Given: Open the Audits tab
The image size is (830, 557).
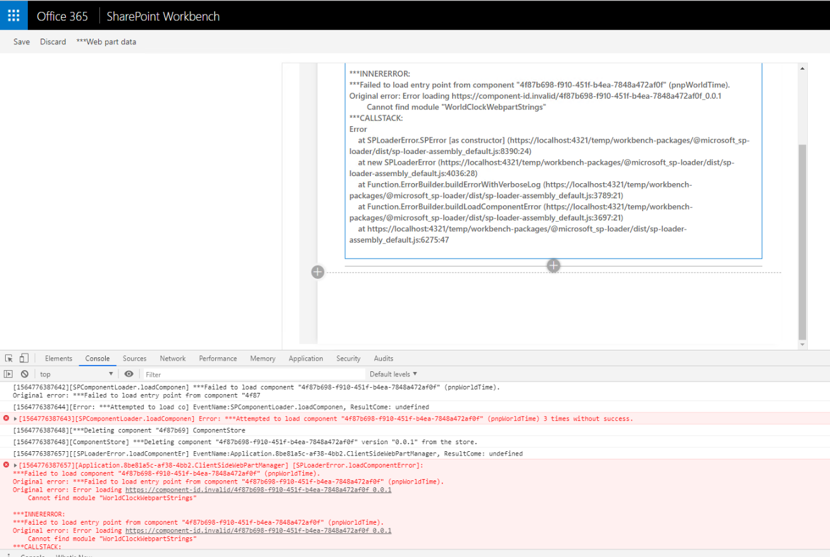Looking at the screenshot, I should click(384, 359).
